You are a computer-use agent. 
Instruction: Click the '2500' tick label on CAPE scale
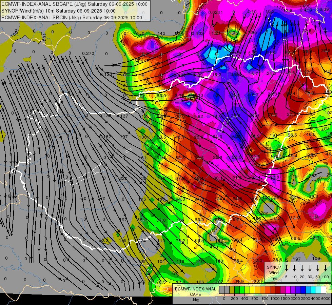[x=306, y=299]
